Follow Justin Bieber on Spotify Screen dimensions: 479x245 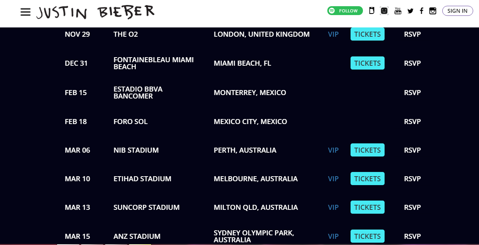344,10
